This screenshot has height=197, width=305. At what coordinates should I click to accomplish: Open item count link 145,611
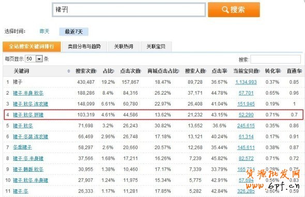[246, 147]
